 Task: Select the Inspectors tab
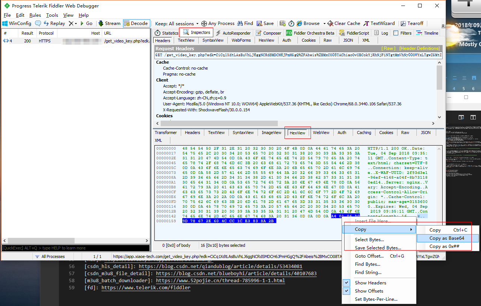(197, 32)
